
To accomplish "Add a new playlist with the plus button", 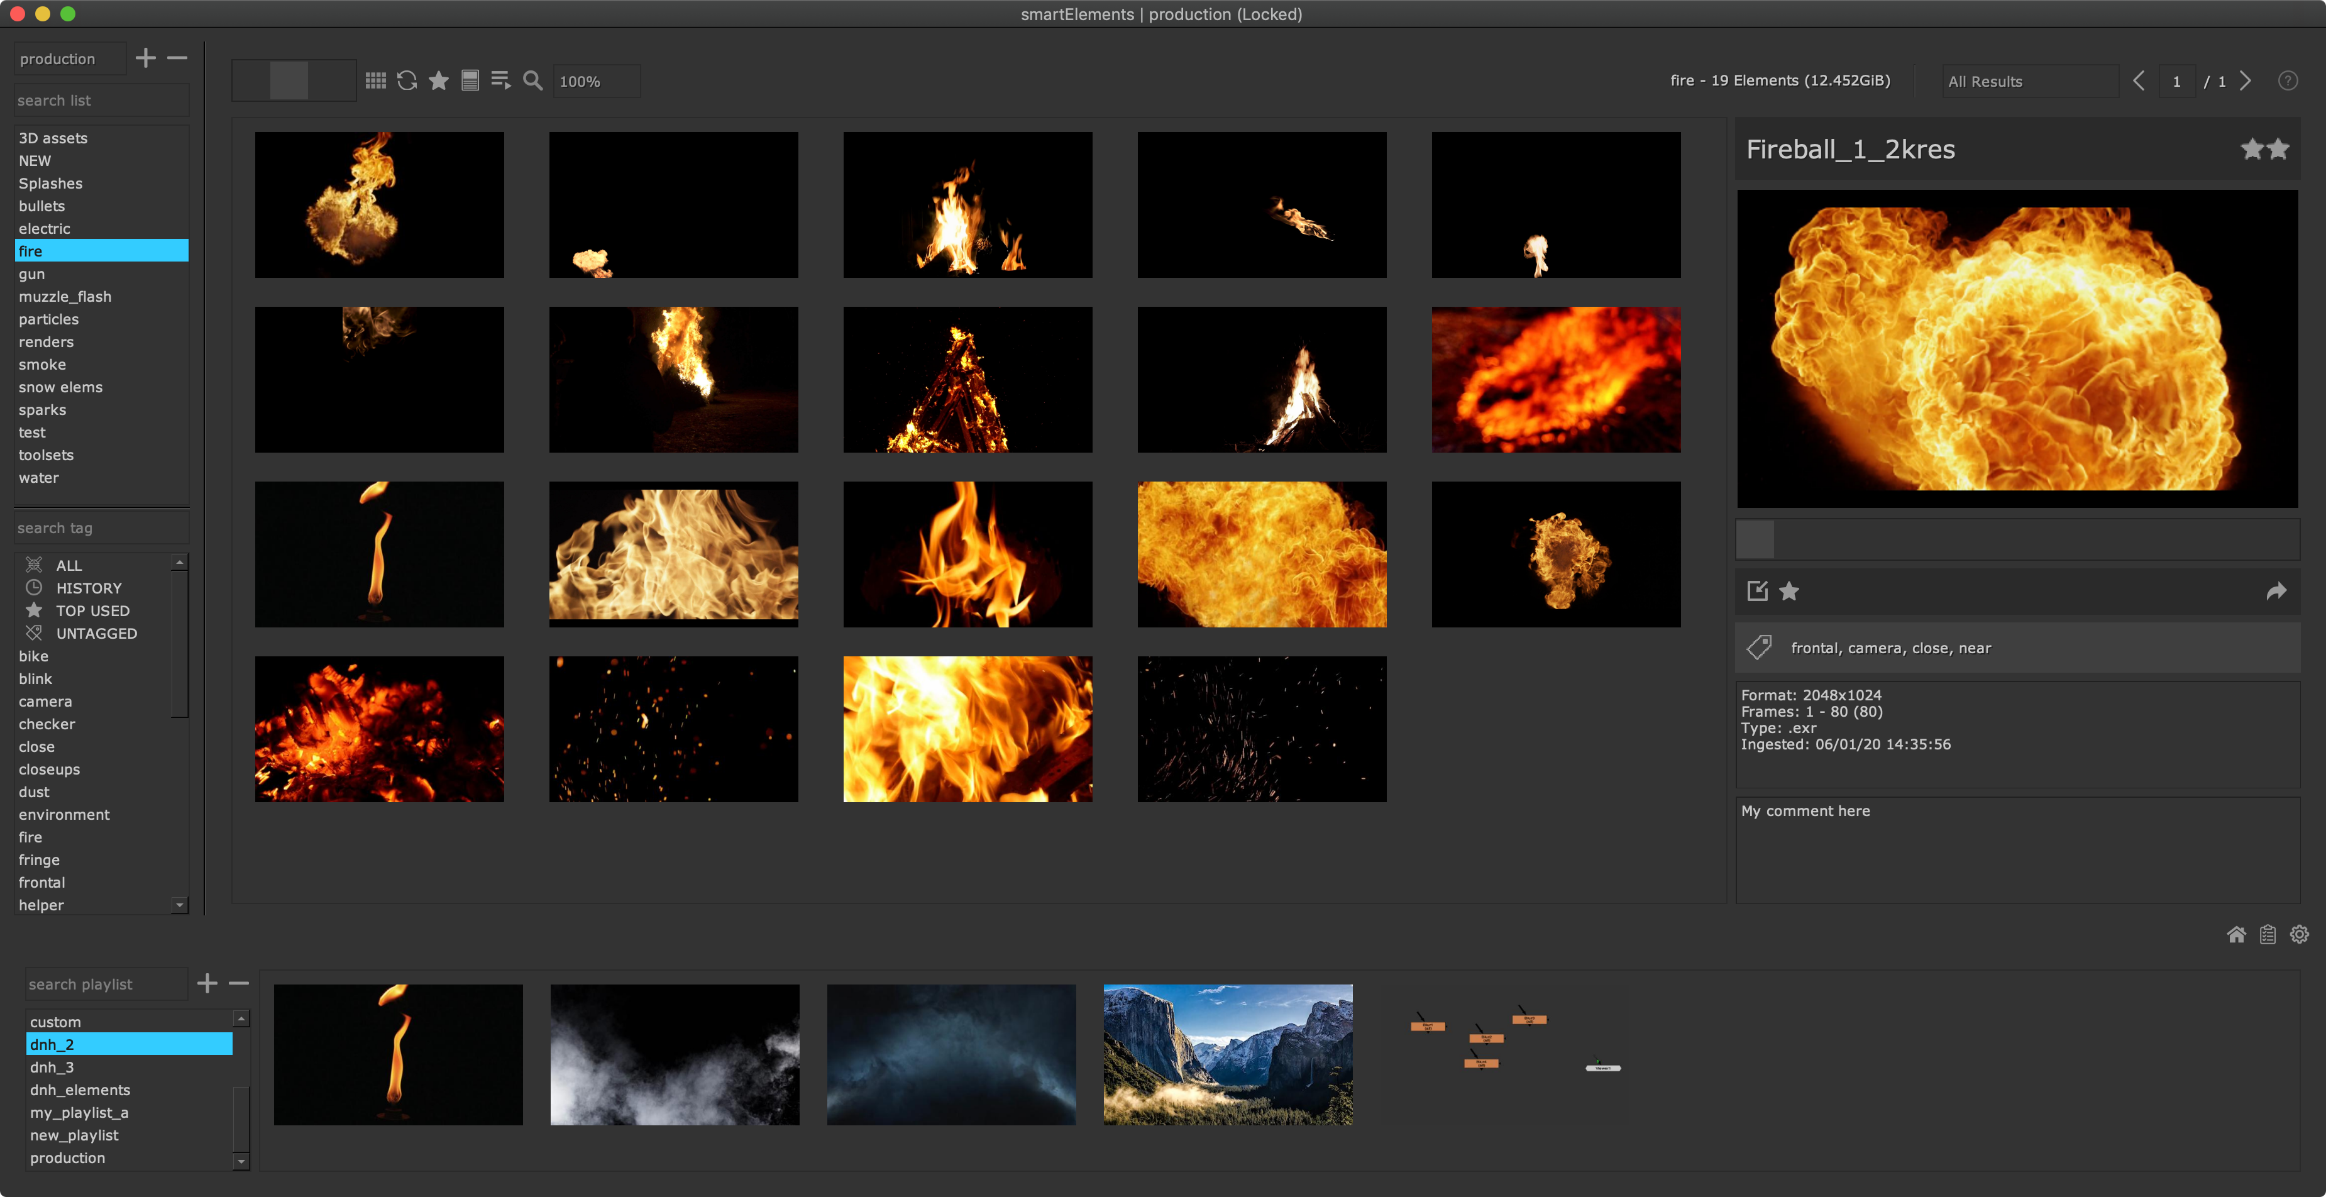I will 207,983.
